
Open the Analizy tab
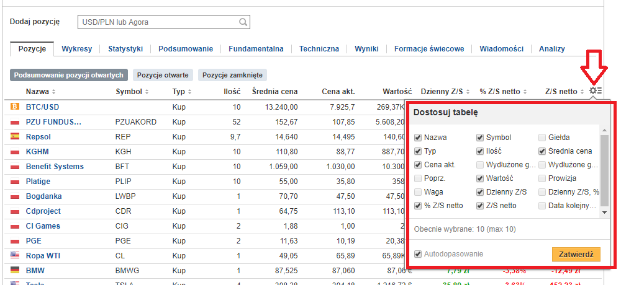point(551,49)
